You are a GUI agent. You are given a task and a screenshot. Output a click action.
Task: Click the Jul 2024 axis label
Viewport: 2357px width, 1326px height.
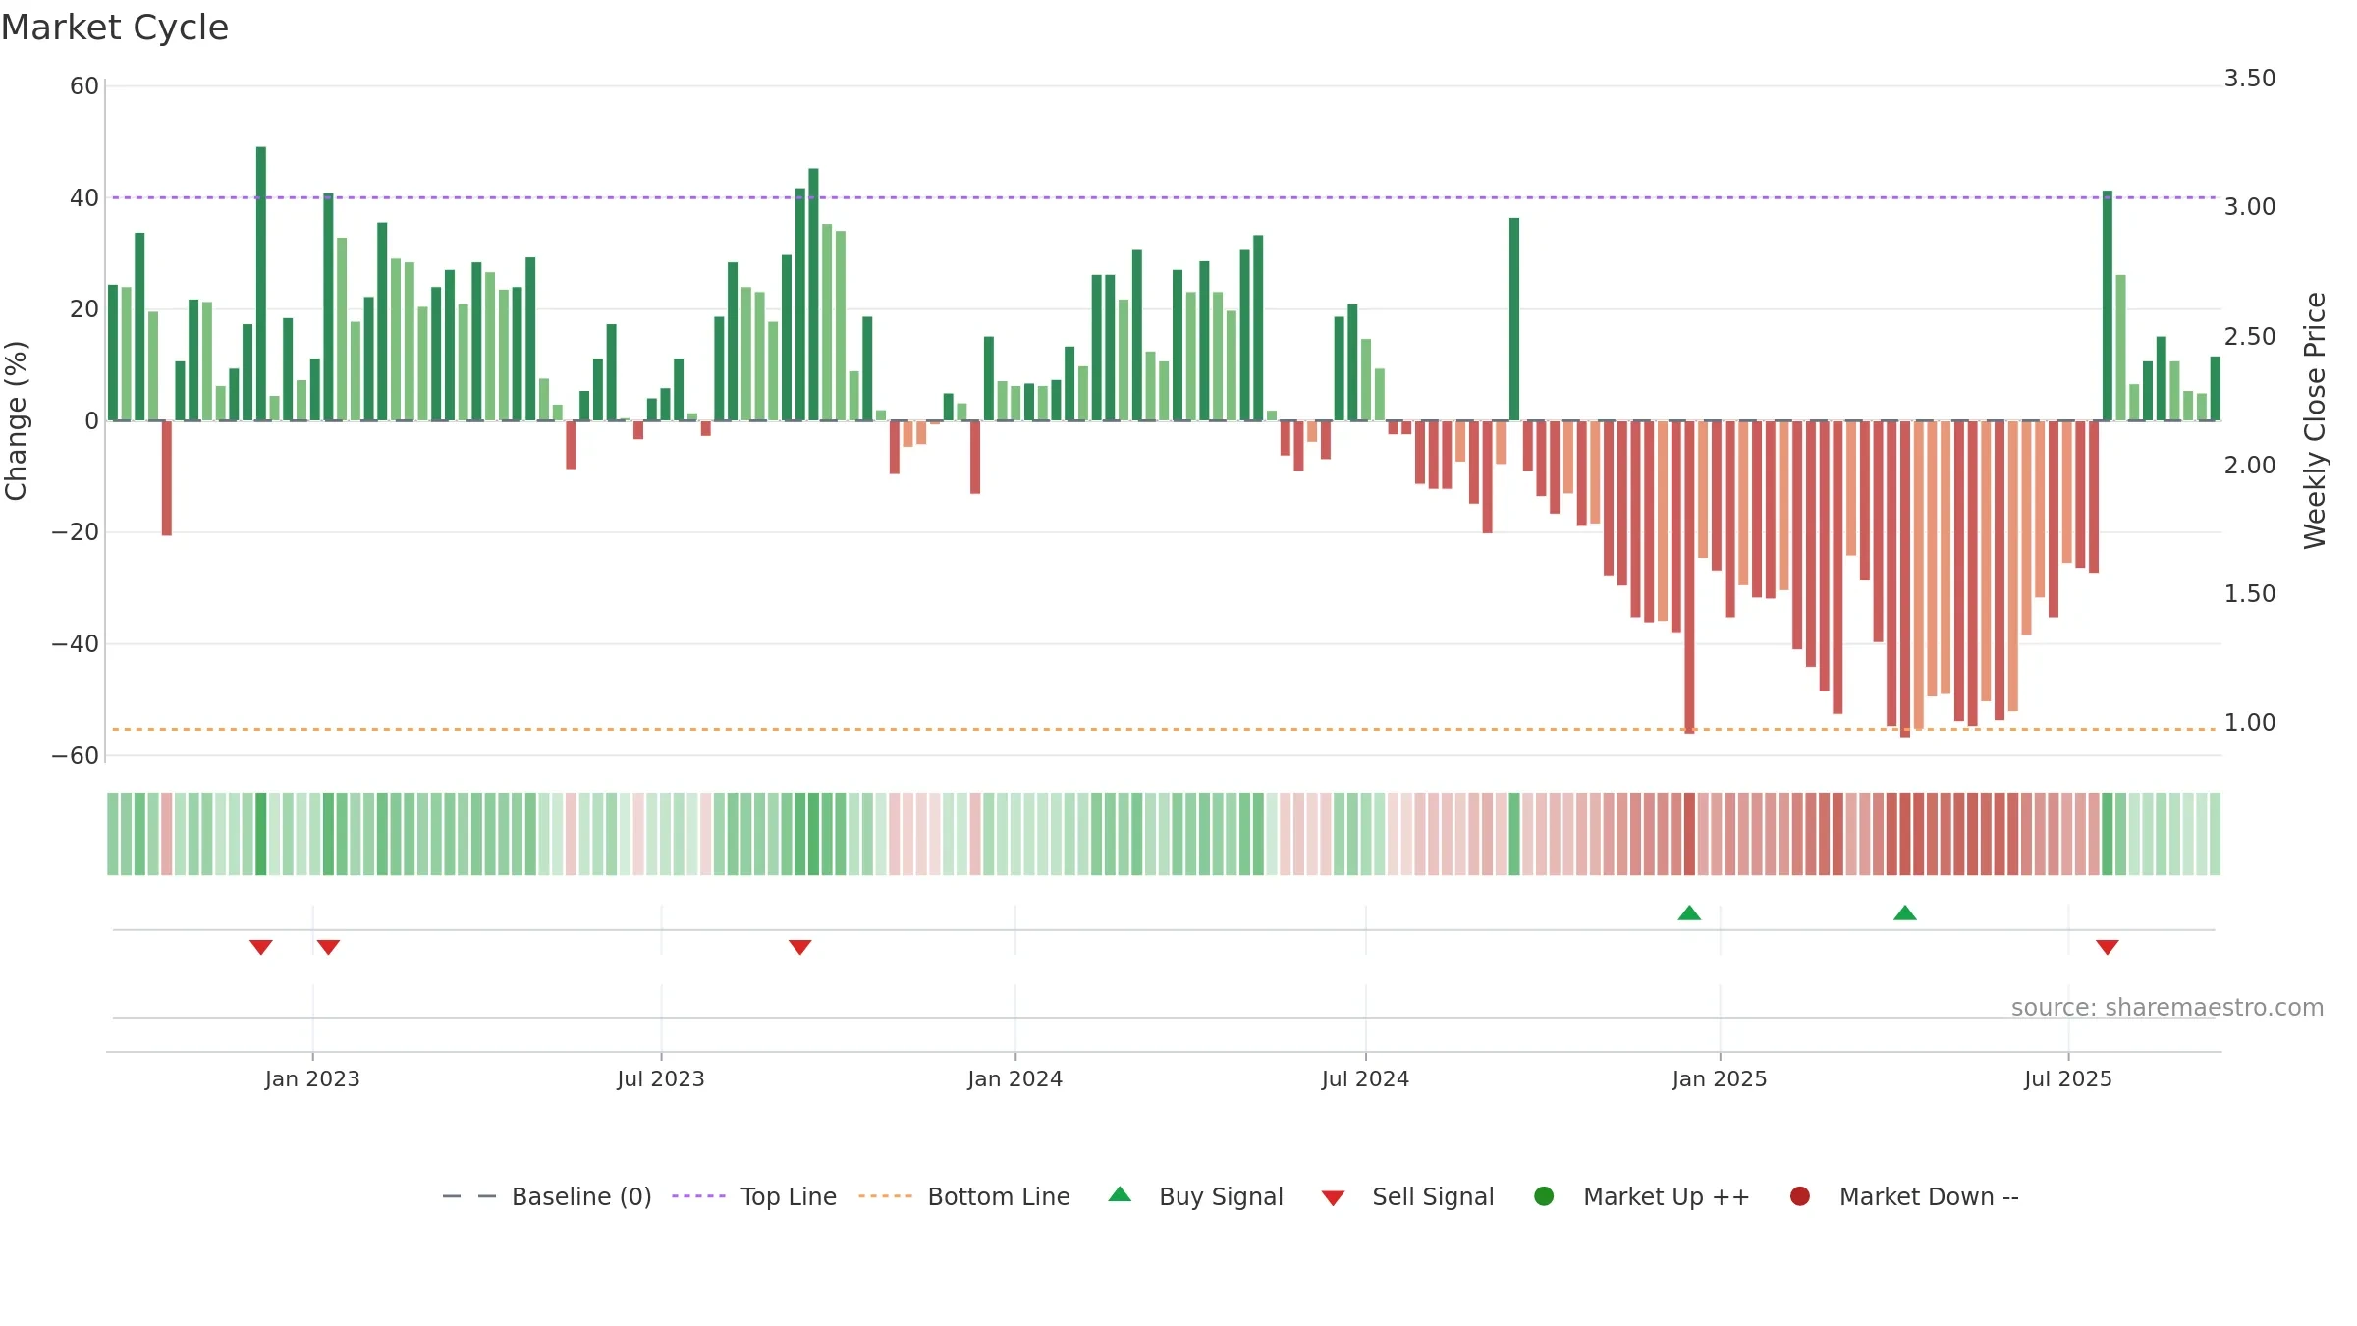click(x=1366, y=1079)
